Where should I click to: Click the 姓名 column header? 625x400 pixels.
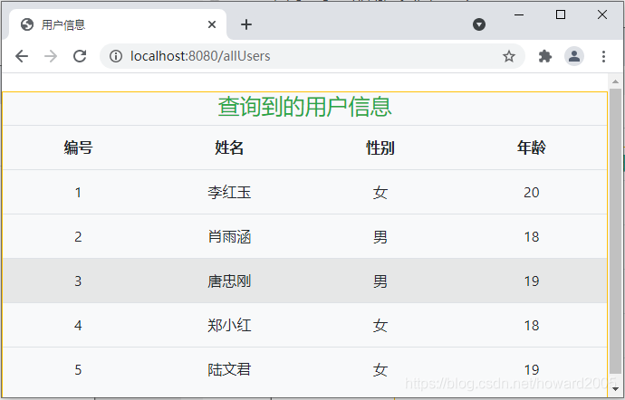pyautogui.click(x=229, y=148)
